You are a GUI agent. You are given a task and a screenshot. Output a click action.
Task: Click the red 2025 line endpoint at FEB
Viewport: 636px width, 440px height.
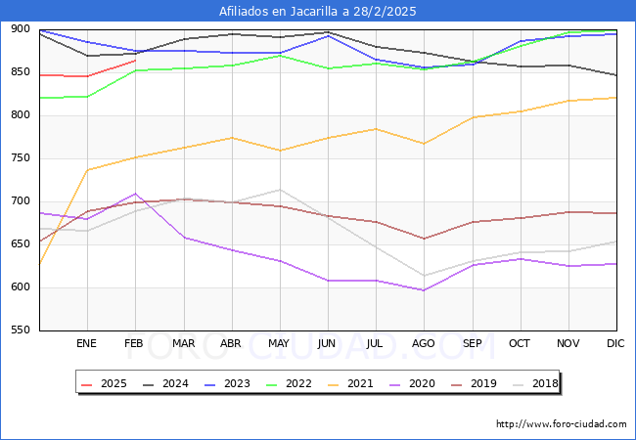[135, 61]
